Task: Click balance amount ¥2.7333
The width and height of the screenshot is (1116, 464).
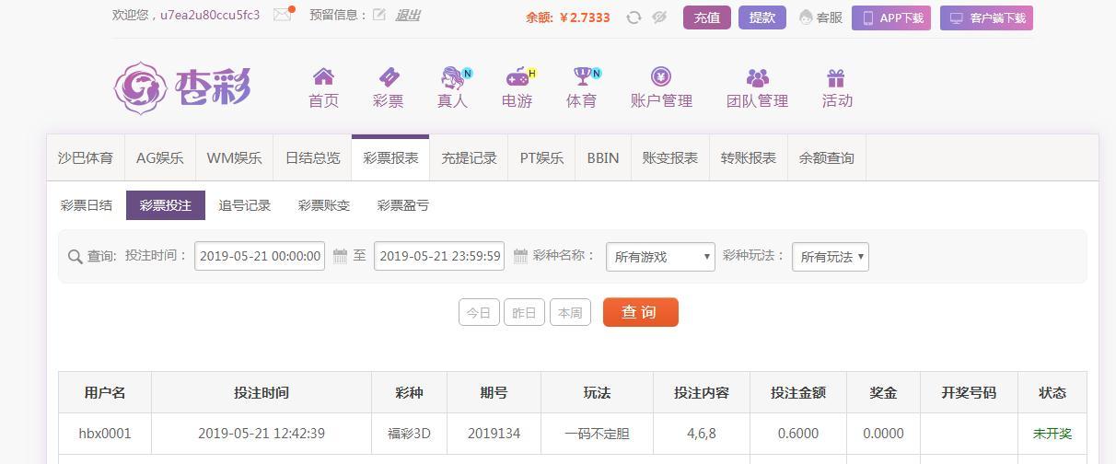Action: click(x=585, y=17)
